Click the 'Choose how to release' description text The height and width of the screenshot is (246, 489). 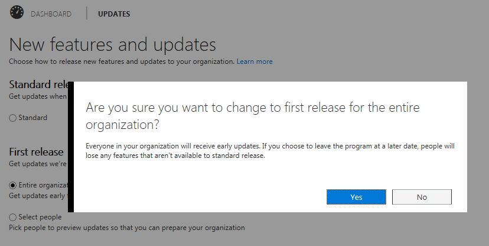(x=122, y=61)
